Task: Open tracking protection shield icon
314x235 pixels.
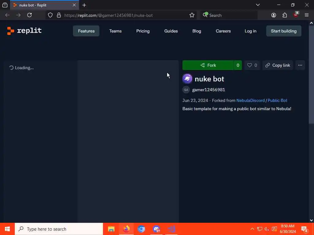Action: tap(50, 15)
